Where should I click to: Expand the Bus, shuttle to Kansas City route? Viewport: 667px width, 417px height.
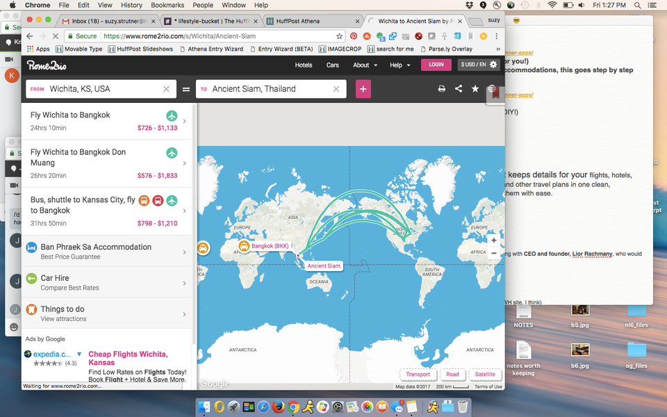[184, 211]
